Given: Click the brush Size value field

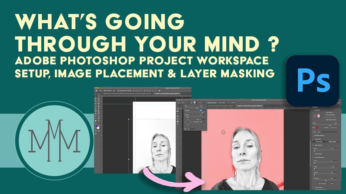Looking at the screenshot, I should 202,106.
